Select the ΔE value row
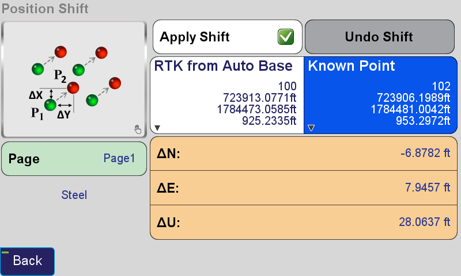The image size is (461, 276). click(x=304, y=187)
